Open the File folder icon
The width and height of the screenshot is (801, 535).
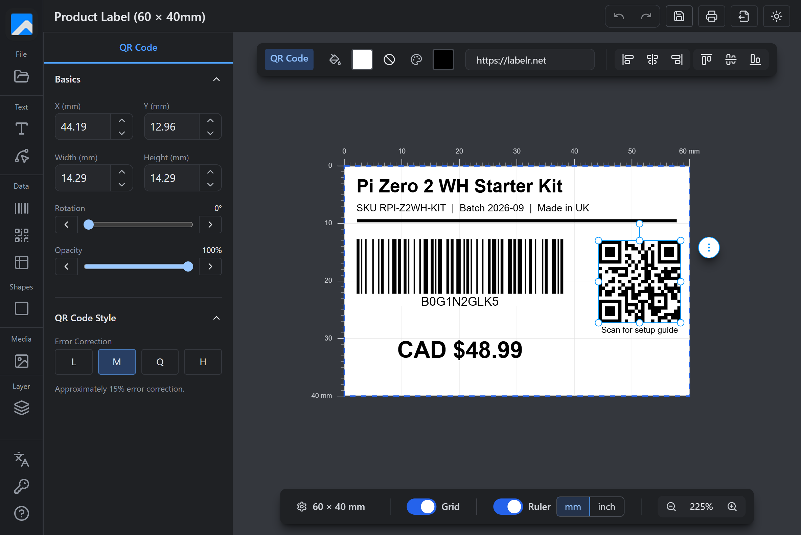pos(22,76)
